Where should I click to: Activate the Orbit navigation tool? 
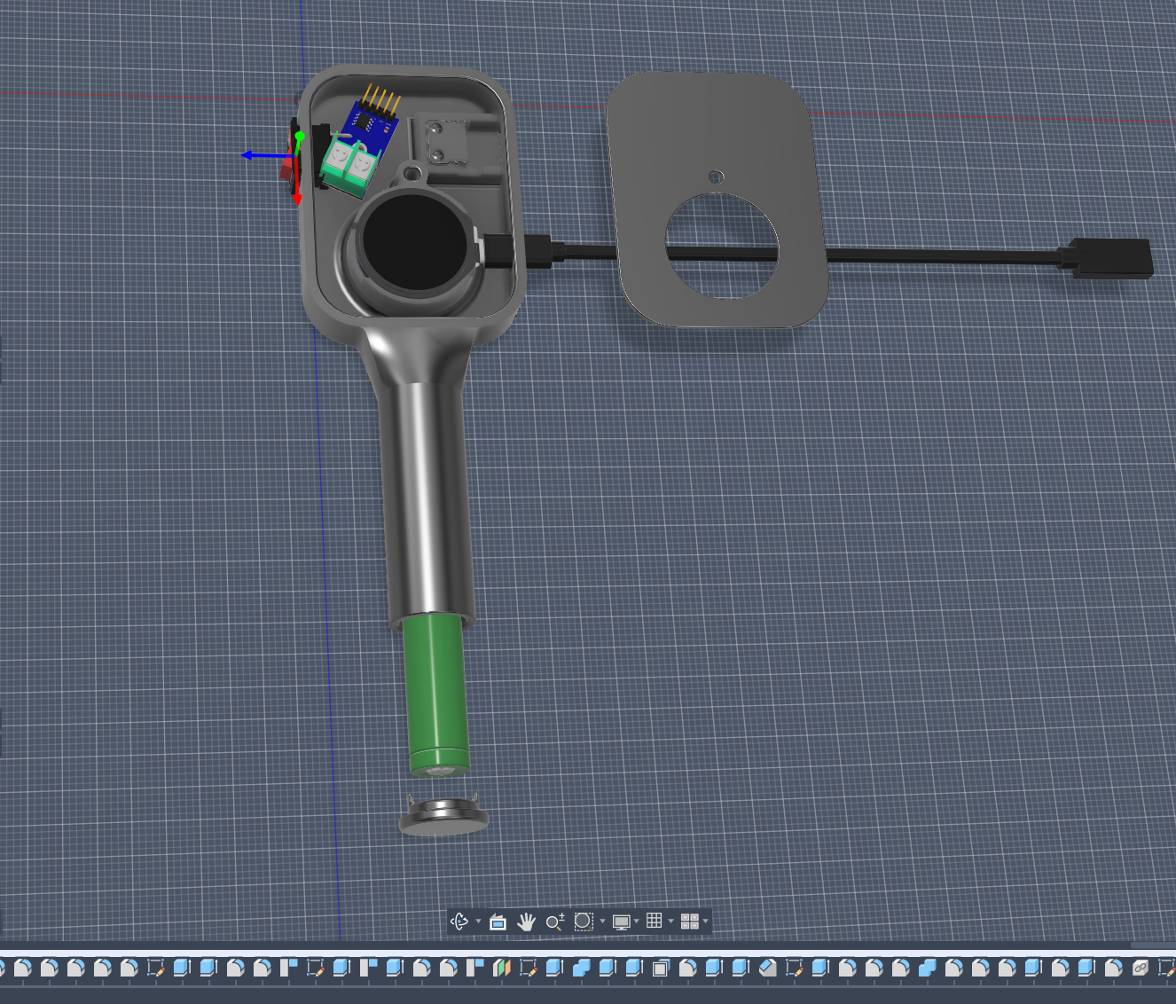pyautogui.click(x=459, y=922)
